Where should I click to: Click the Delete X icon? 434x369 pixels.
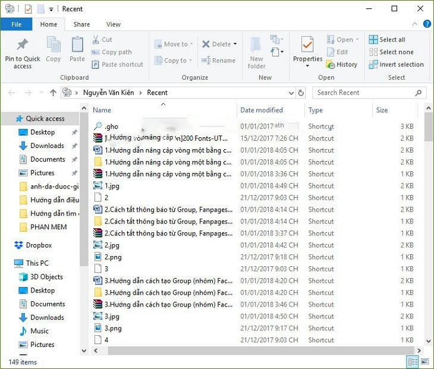(206, 44)
